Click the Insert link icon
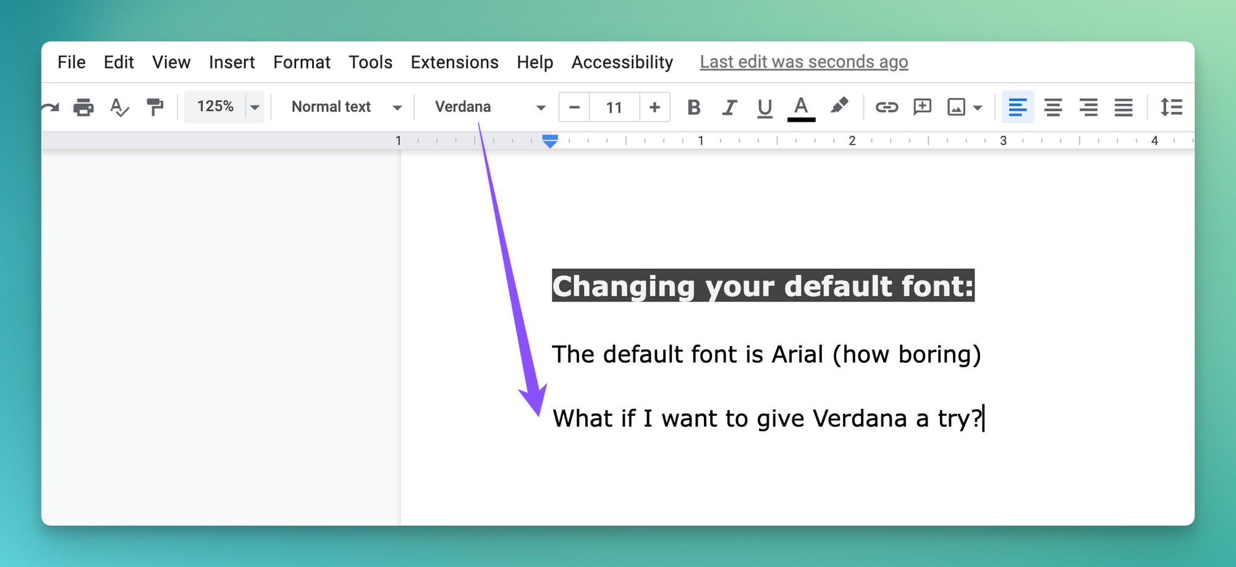1236x567 pixels. [x=886, y=107]
